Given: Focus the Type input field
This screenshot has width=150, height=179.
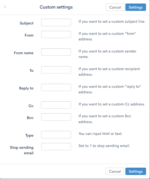Looking at the screenshot, I should (x=56, y=135).
